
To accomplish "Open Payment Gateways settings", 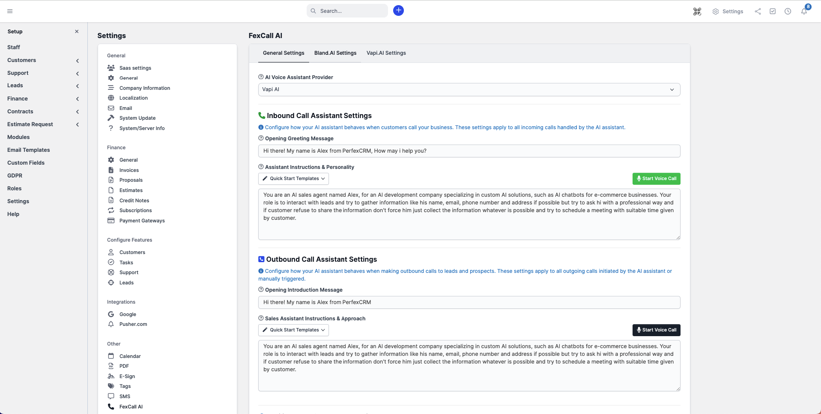I will [142, 221].
